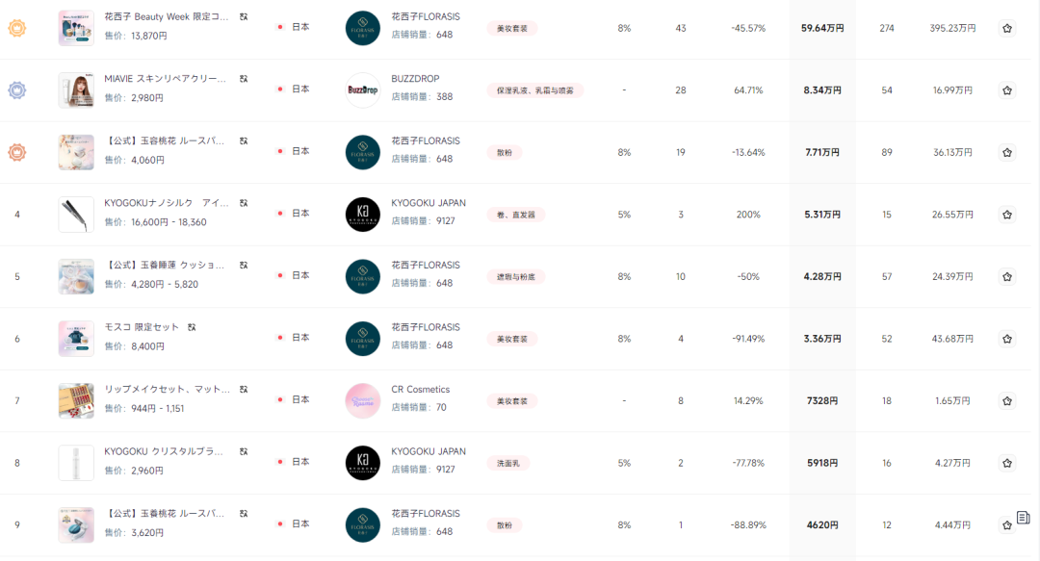Open the document icon at right edge
This screenshot has width=1040, height=561.
[x=1023, y=518]
